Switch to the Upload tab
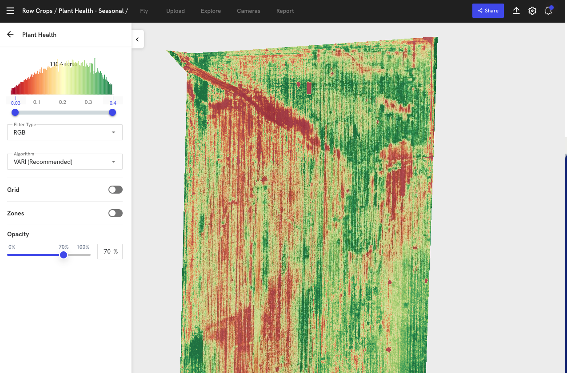The image size is (567, 373). click(176, 11)
